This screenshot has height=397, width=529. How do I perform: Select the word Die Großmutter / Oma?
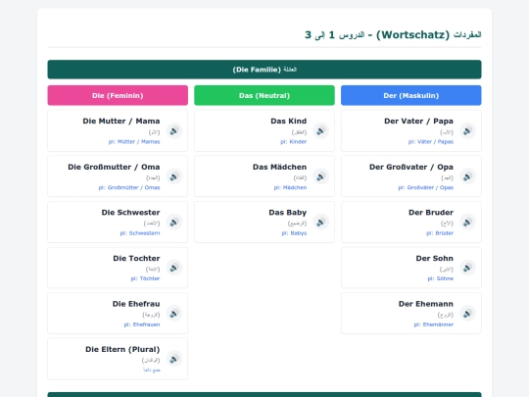[114, 167]
